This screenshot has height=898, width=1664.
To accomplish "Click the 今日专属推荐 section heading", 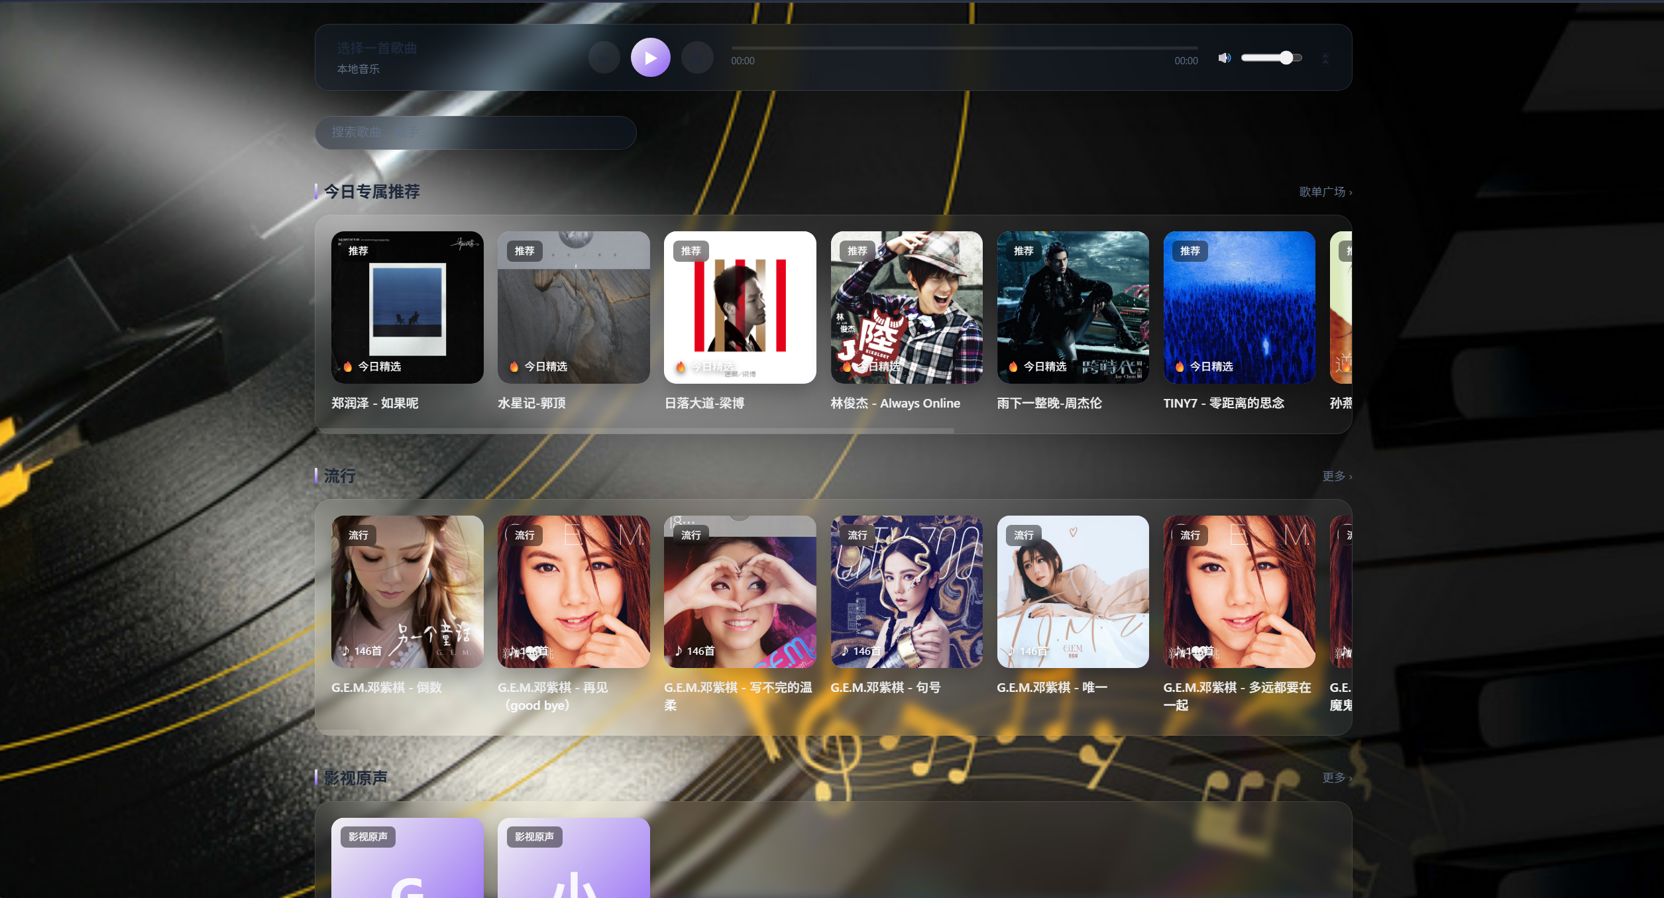I will coord(372,192).
